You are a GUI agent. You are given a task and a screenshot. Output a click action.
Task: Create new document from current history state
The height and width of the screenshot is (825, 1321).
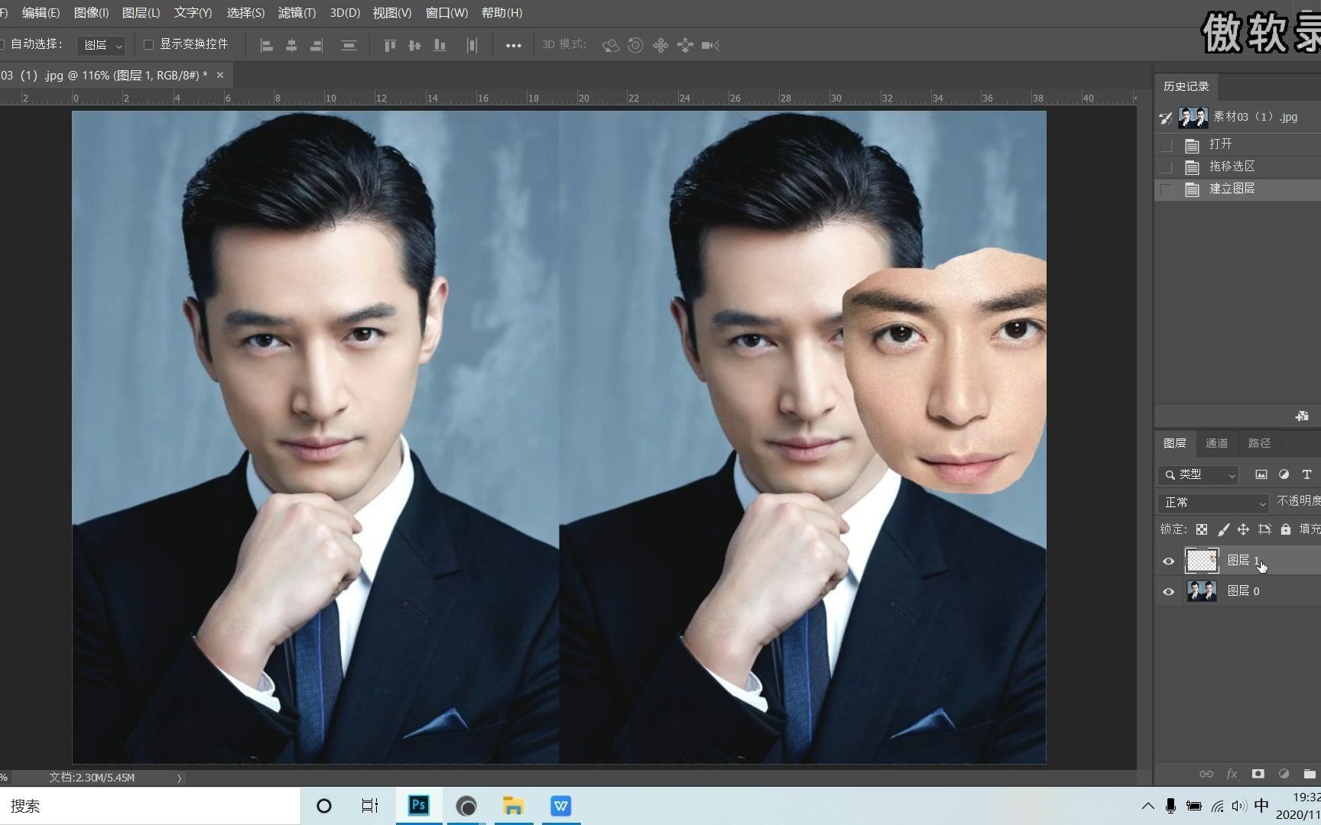pos(1302,416)
